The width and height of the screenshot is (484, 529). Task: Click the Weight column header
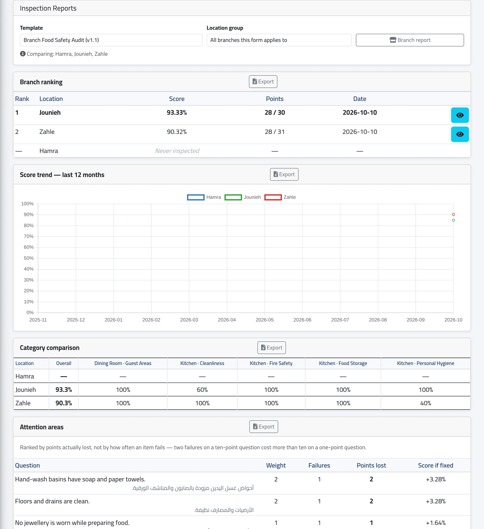point(276,465)
